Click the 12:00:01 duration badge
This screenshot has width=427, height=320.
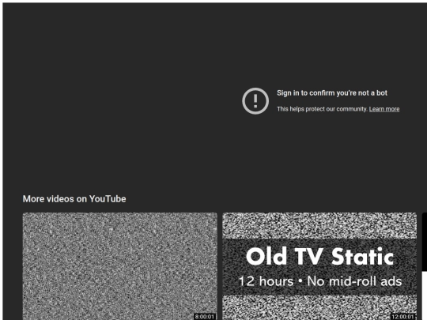click(x=402, y=317)
